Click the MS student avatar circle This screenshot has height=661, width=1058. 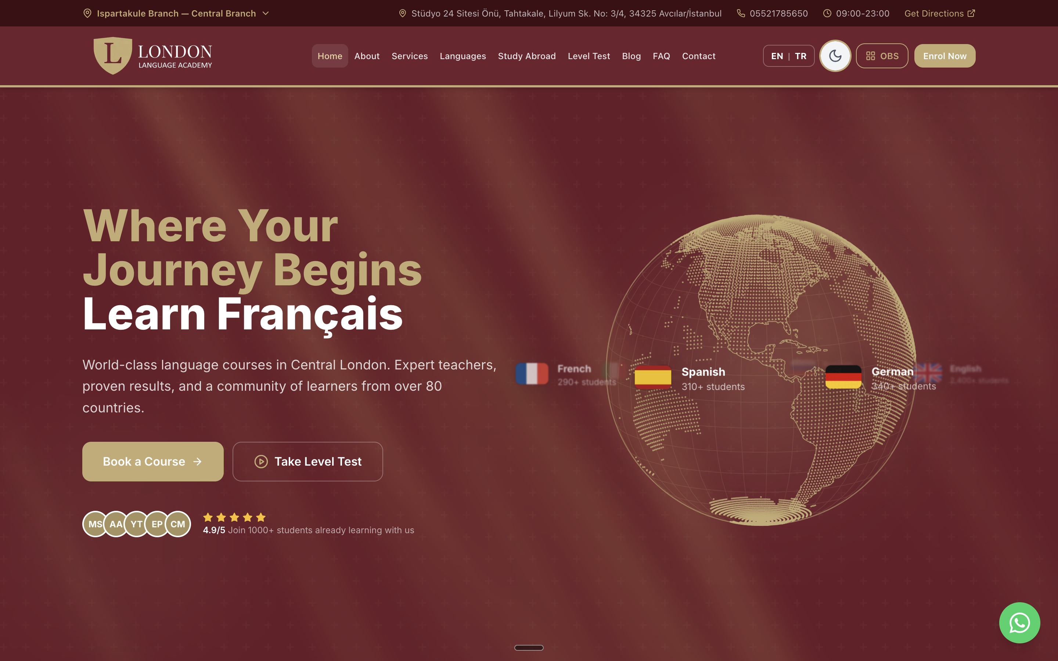click(95, 524)
